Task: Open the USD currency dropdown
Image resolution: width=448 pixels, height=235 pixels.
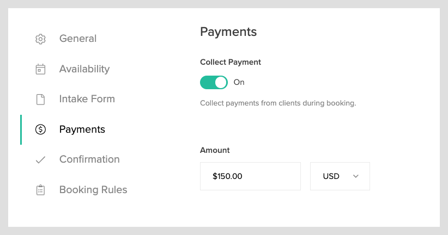Action: pos(340,176)
